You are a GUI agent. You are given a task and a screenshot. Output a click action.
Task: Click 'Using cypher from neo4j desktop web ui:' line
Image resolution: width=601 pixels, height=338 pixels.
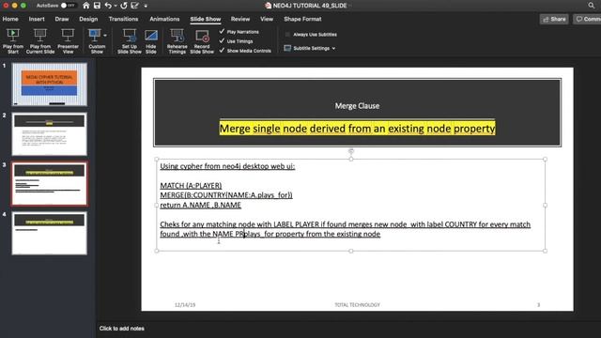click(x=227, y=166)
